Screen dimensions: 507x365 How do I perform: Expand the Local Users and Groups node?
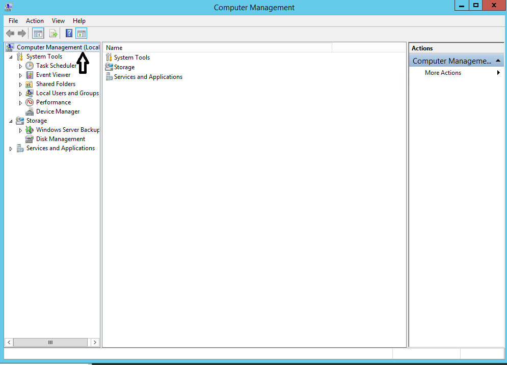coord(20,94)
